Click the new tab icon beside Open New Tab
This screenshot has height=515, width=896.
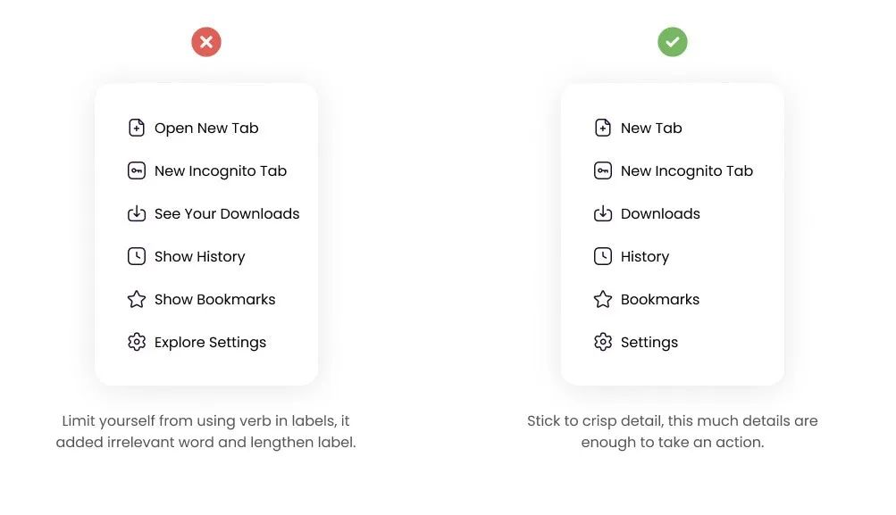[x=137, y=128]
